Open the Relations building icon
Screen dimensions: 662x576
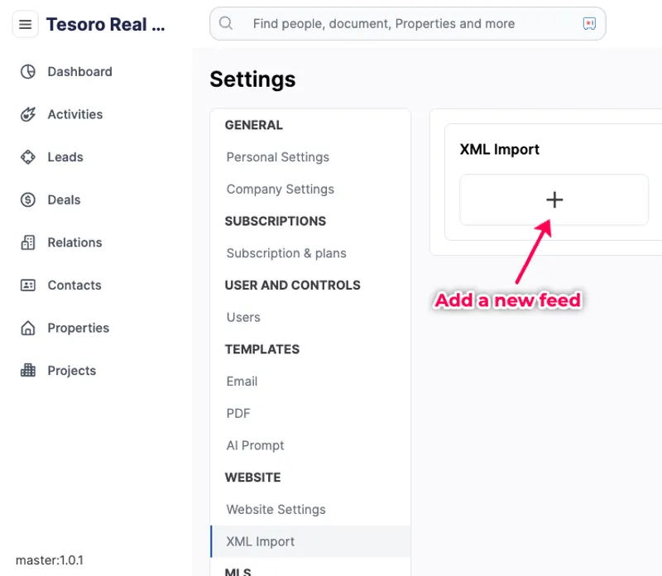pos(28,242)
